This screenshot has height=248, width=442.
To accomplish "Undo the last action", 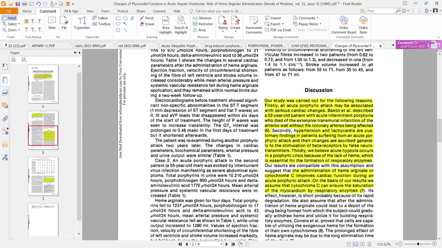I will (x=38, y=4).
